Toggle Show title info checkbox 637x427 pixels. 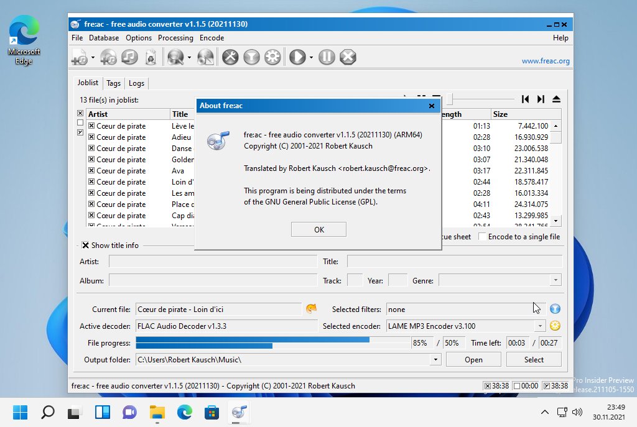[85, 245]
